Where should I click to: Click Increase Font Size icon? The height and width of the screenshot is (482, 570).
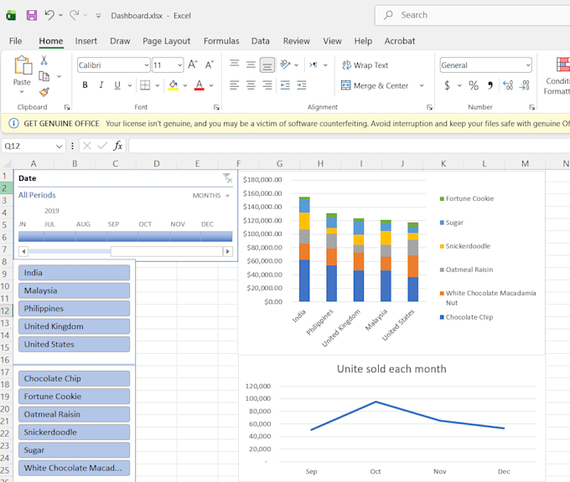click(x=193, y=65)
